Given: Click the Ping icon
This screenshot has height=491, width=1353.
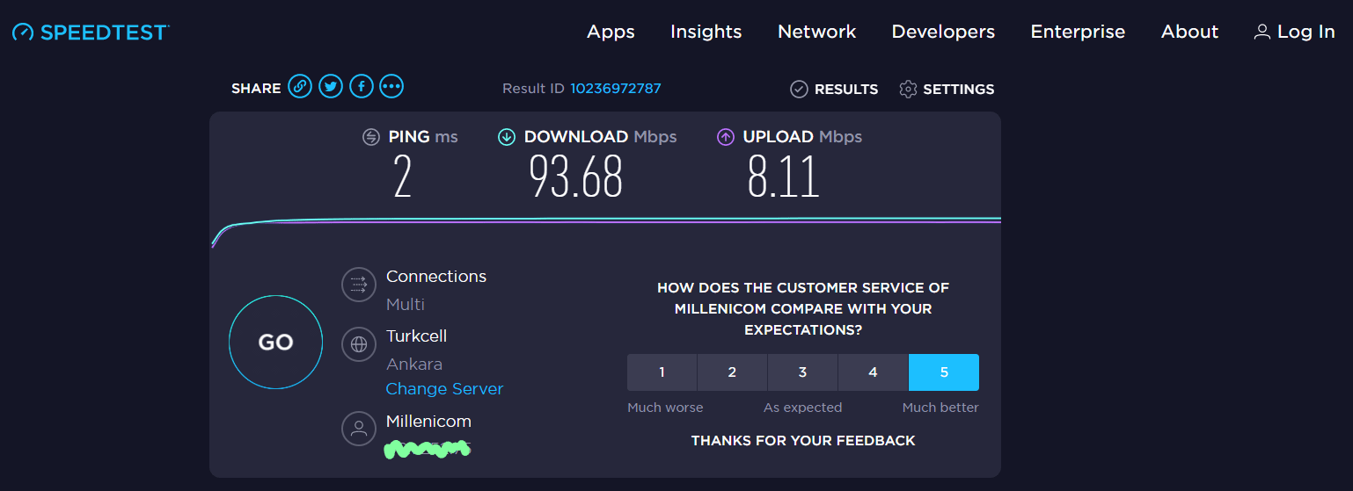Looking at the screenshot, I should (x=371, y=137).
